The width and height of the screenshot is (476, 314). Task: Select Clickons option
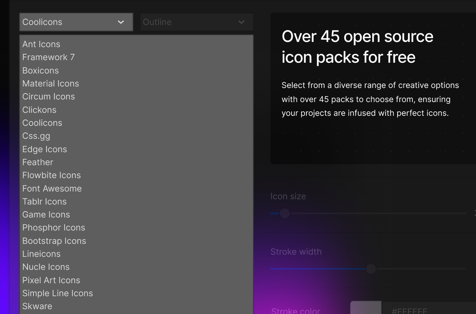pyautogui.click(x=136, y=110)
